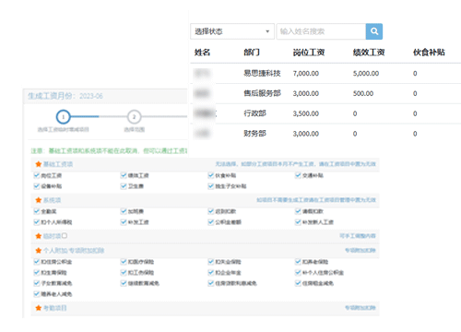Open the link right of 考勤项目 header

361,308
